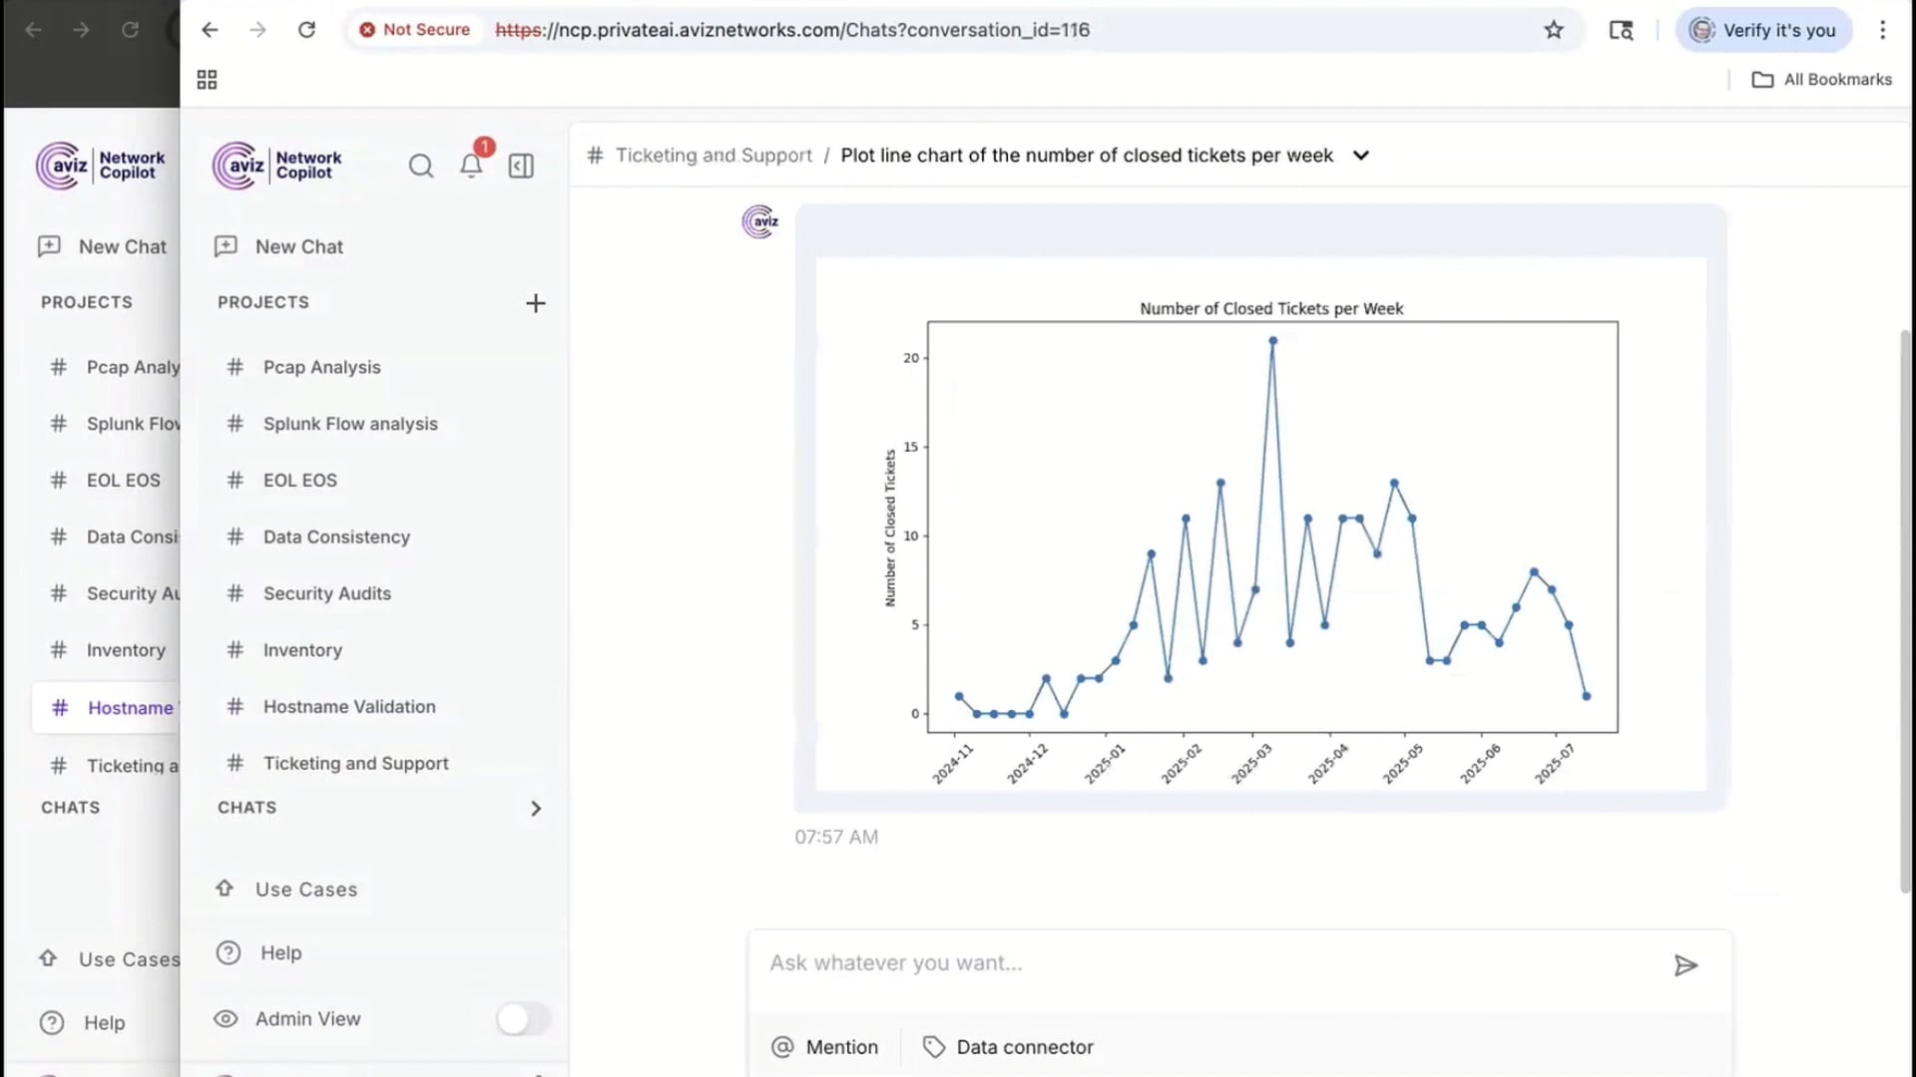Open the Splunk Flow analysis project

coord(349,423)
